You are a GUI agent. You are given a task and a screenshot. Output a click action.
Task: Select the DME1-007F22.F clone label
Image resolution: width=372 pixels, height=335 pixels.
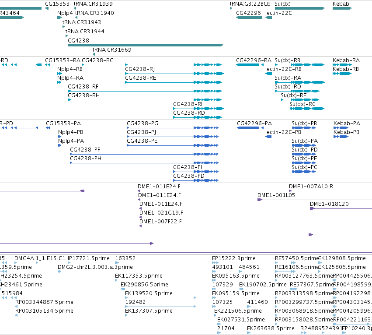pos(160,222)
